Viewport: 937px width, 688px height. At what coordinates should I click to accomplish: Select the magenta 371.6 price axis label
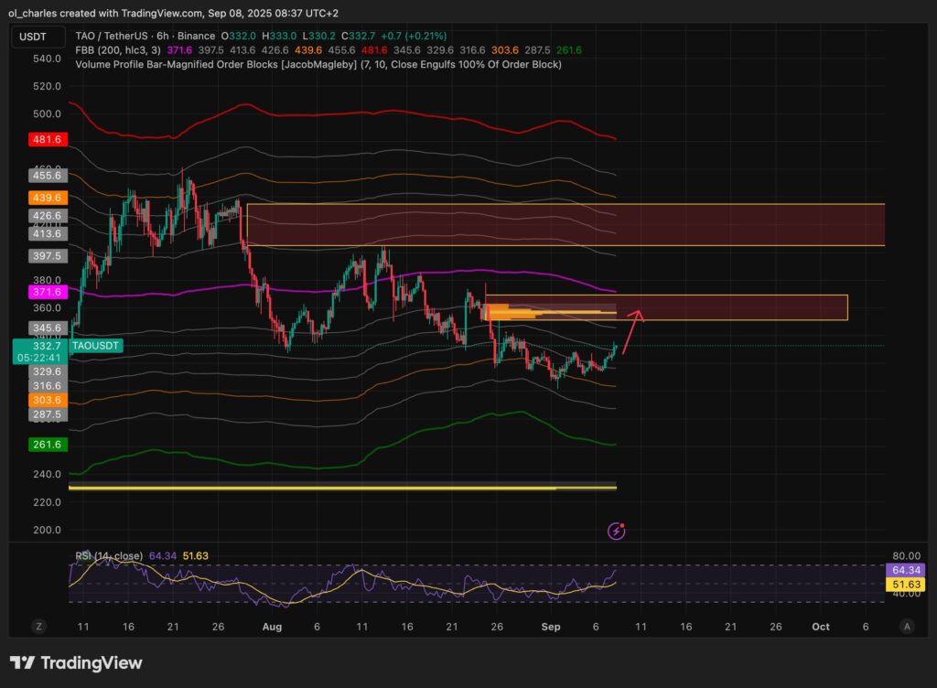click(45, 292)
